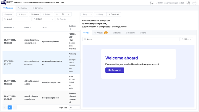Relay the opened message from preview toolbar

[100, 14]
